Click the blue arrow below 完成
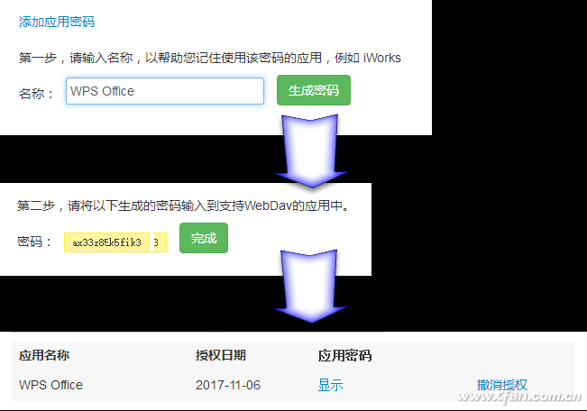The width and height of the screenshot is (587, 411). pos(311,286)
